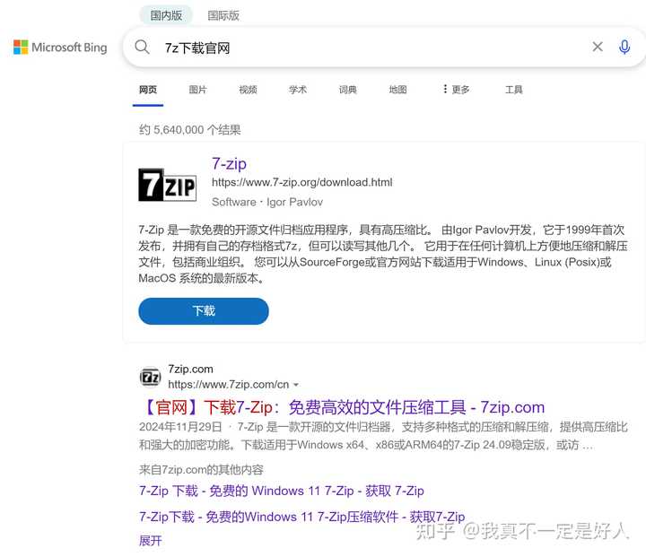This screenshot has width=646, height=557.
Task: Expand more links with 展开
Action: click(x=151, y=541)
